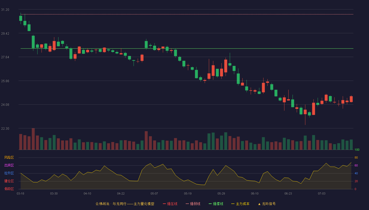Click the 29.42 price axis label
This screenshot has height=210, width=369.
[5, 34]
